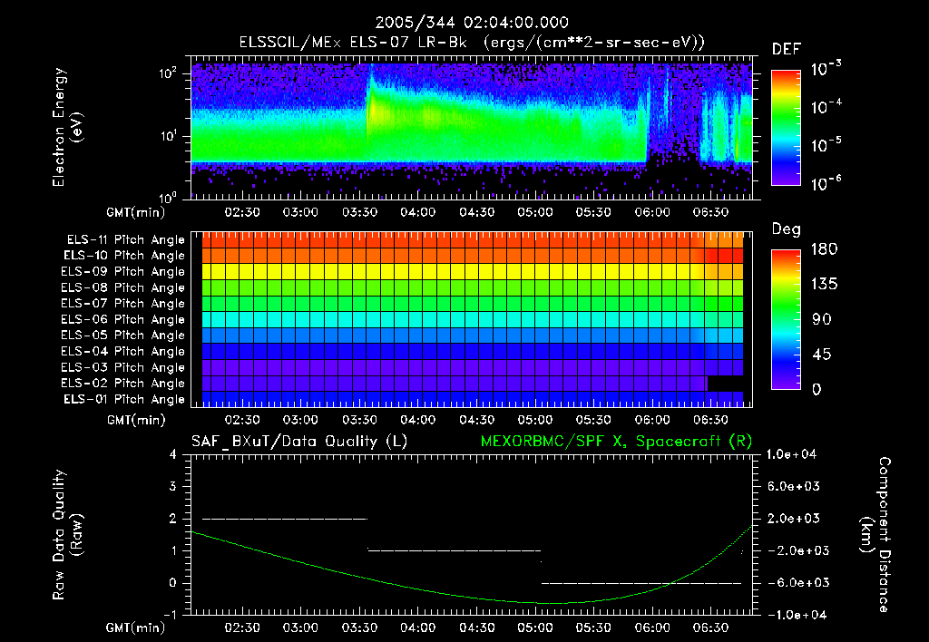
Task: Click the 04:00 tick below the spectrogram
Action: [x=417, y=211]
